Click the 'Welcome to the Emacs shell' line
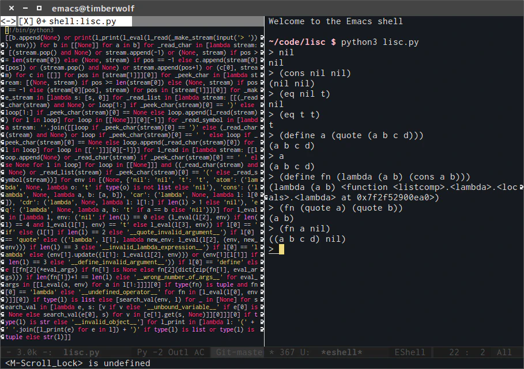The height and width of the screenshot is (369, 524). [x=335, y=21]
